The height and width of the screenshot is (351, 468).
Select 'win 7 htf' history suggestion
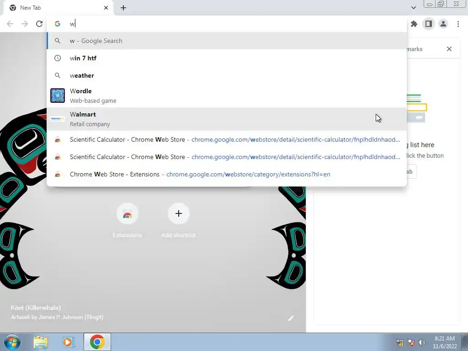227,58
